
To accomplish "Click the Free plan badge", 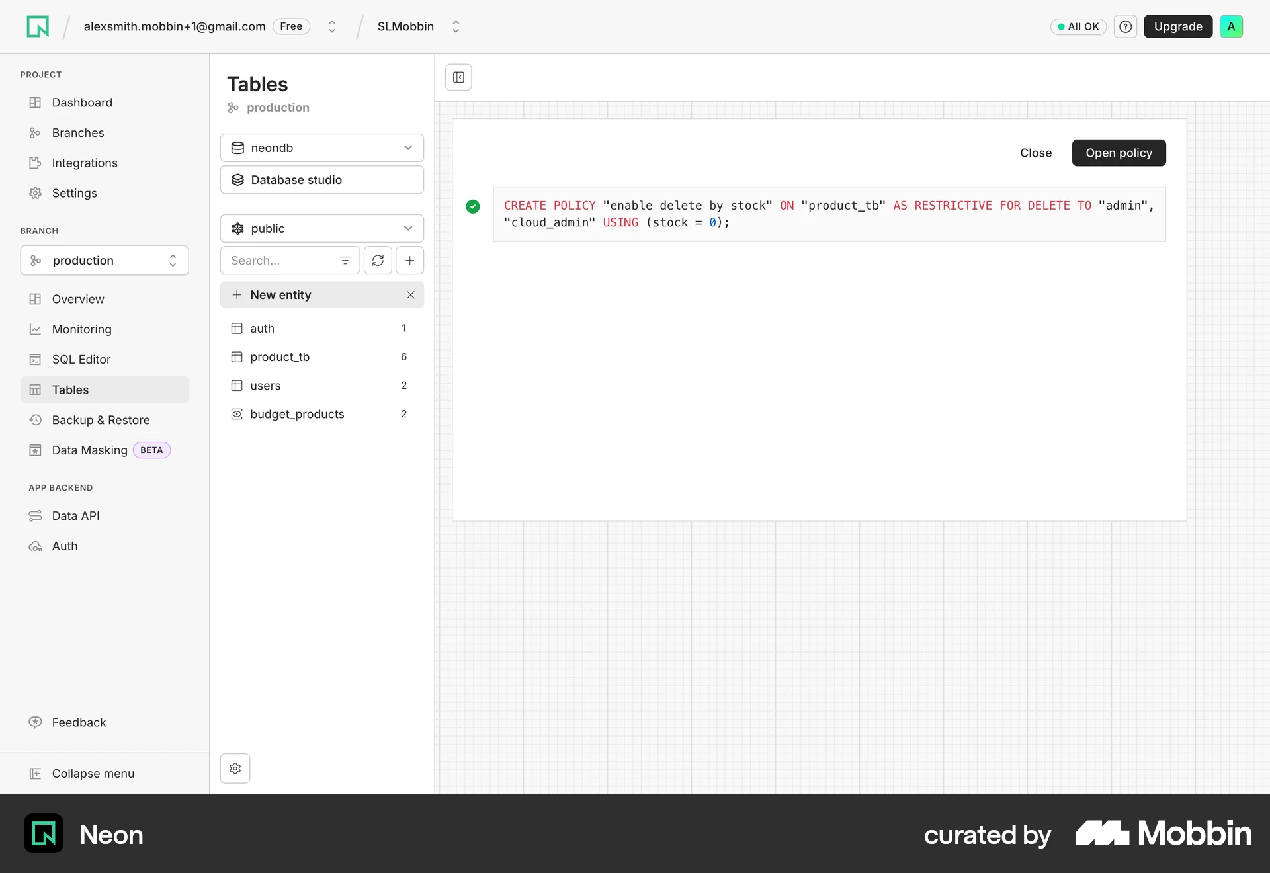I will [x=291, y=26].
